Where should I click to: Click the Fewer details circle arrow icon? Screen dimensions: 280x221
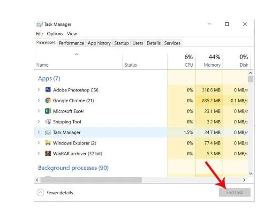[x=40, y=192]
